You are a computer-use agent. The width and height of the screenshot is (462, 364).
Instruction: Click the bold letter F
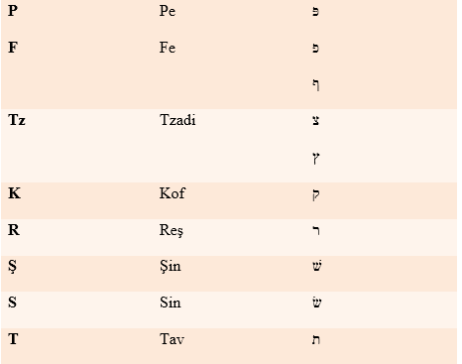[13, 48]
